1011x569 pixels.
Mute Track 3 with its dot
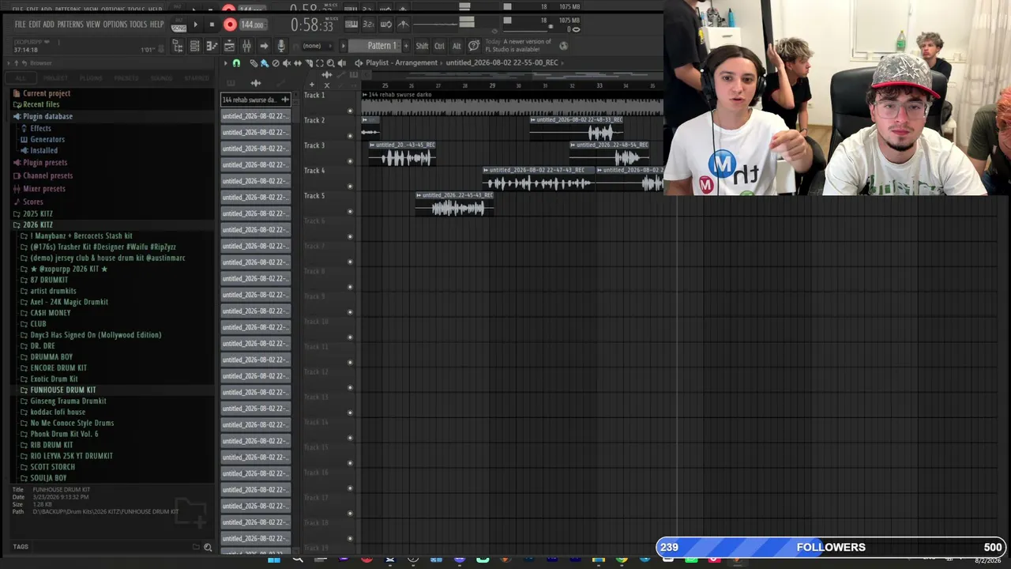350,161
